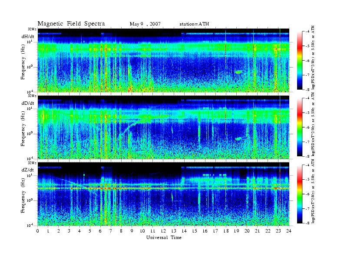The height and width of the screenshot is (265, 344).
Task: Click time tick label "7" on the x-axis
Action: 111,231
